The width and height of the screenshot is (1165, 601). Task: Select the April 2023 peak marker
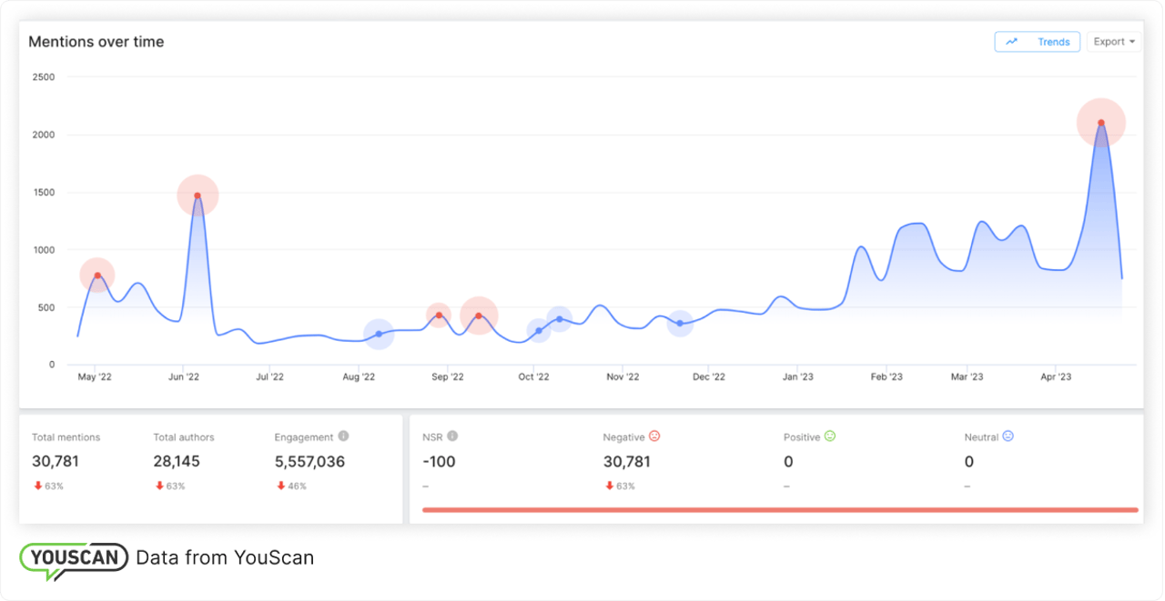[x=1101, y=123]
